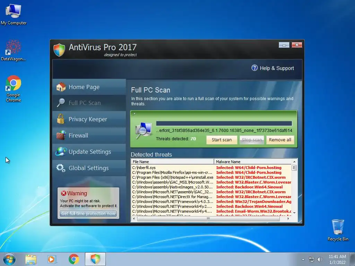Open the Windows Start menu
Screen dimensions: 355x266
pyautogui.click(x=9, y=259)
